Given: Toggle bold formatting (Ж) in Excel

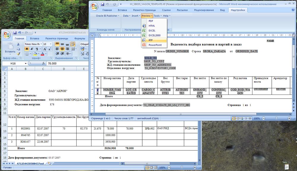Looking at the screenshot, I should point(26,49).
